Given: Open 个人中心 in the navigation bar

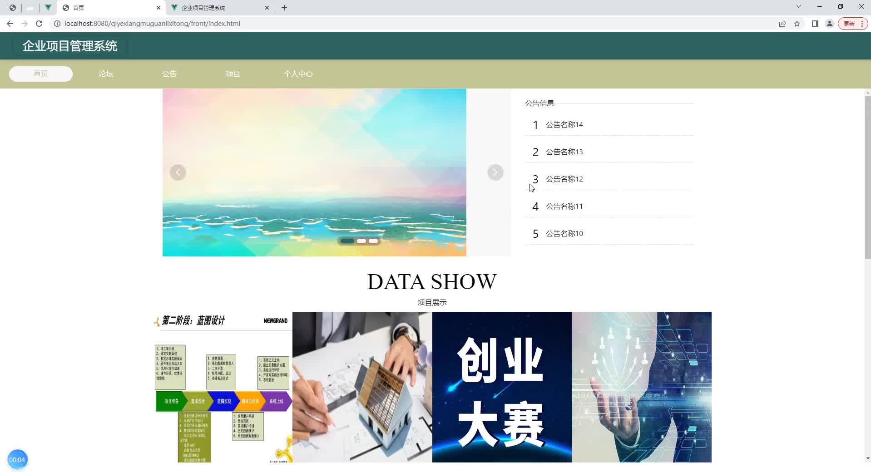Looking at the screenshot, I should pos(298,74).
